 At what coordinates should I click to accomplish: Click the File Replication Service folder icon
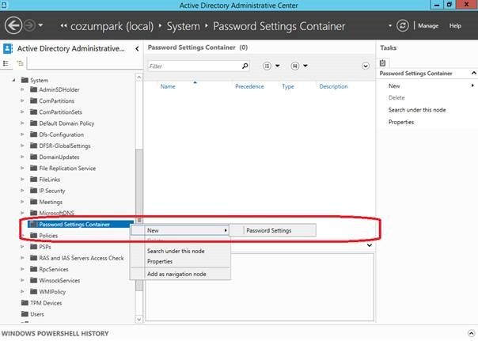33,168
